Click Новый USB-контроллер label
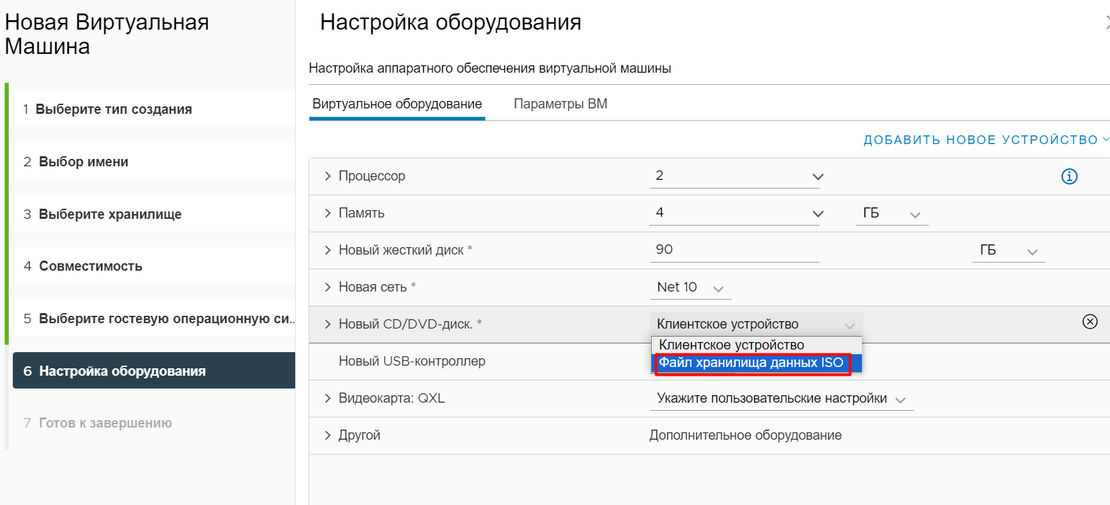This screenshot has width=1110, height=505. click(412, 361)
